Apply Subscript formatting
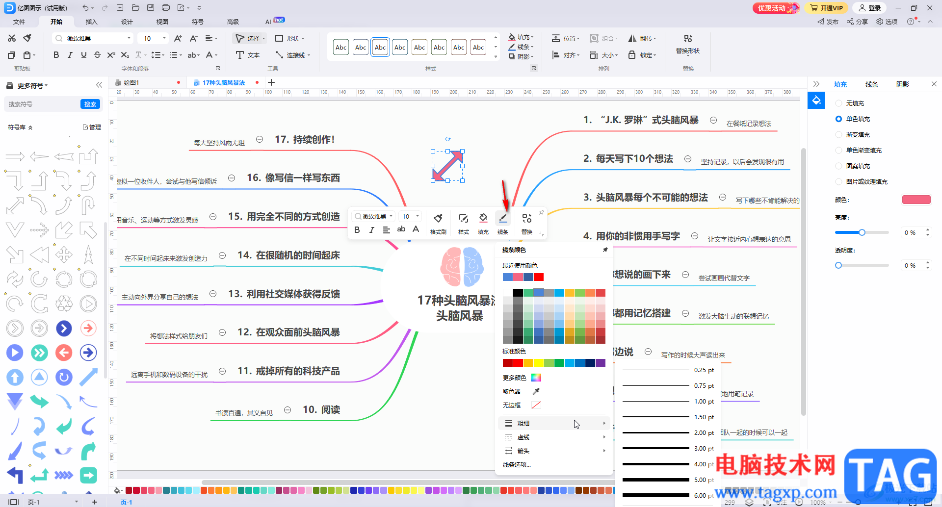 click(x=125, y=55)
